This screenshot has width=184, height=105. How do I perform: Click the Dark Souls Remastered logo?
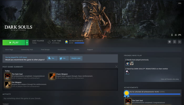(18, 28)
